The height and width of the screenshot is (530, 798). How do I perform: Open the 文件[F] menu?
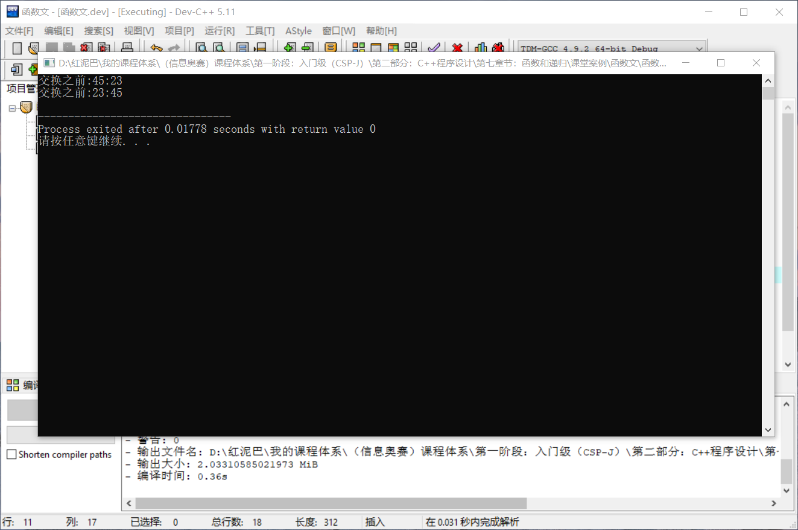(19, 31)
